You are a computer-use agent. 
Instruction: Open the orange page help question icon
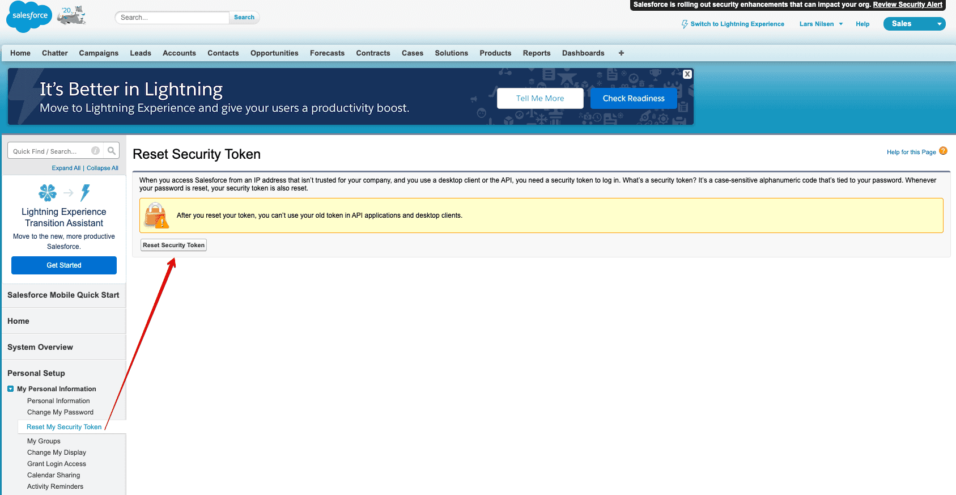tap(943, 151)
